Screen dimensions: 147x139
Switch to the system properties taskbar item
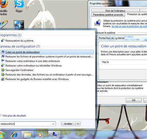[x=54, y=135]
